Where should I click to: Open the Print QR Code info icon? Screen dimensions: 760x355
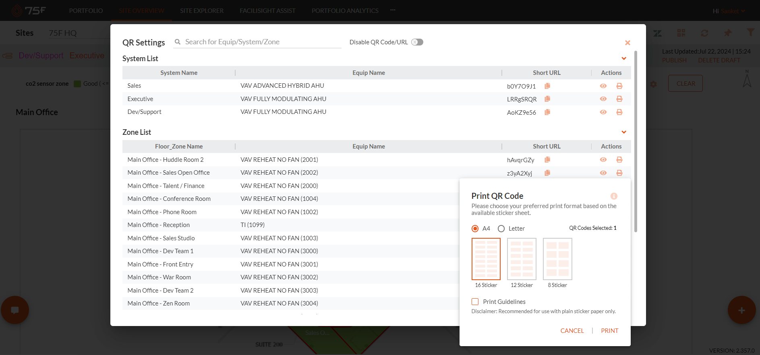pyautogui.click(x=614, y=196)
